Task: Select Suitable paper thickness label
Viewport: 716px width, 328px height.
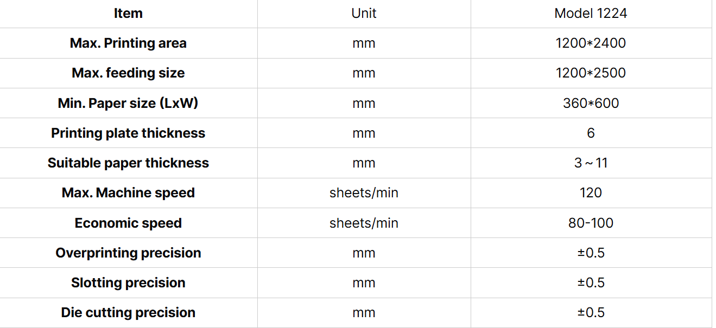Action: pyautogui.click(x=128, y=163)
